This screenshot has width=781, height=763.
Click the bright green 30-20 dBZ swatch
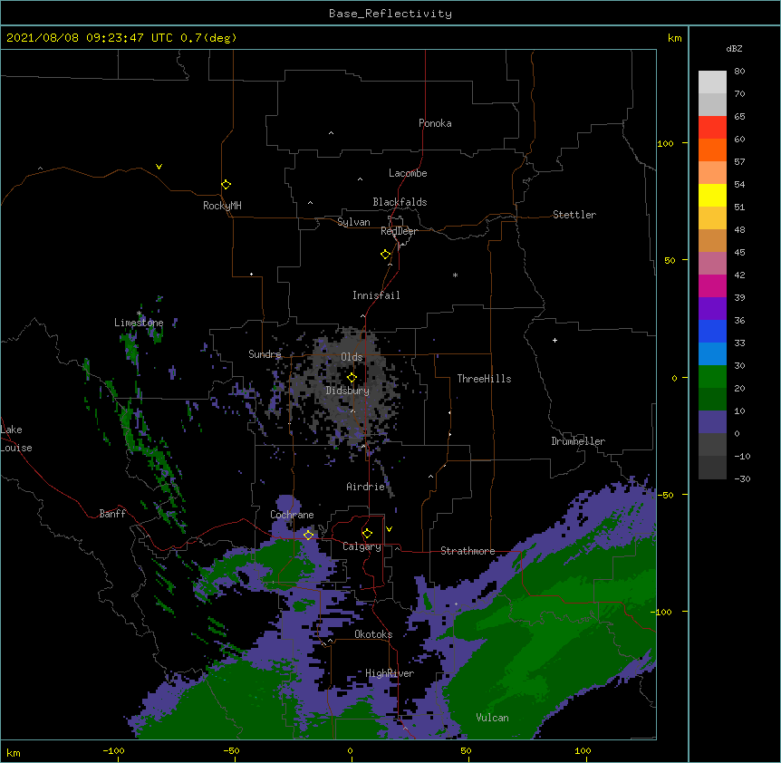[712, 377]
